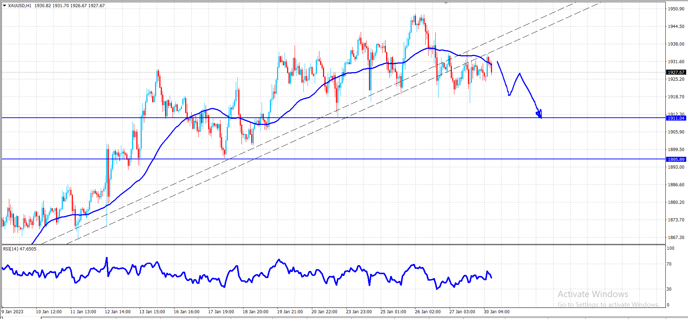Click the 1911.04 blue price label

tap(676, 118)
